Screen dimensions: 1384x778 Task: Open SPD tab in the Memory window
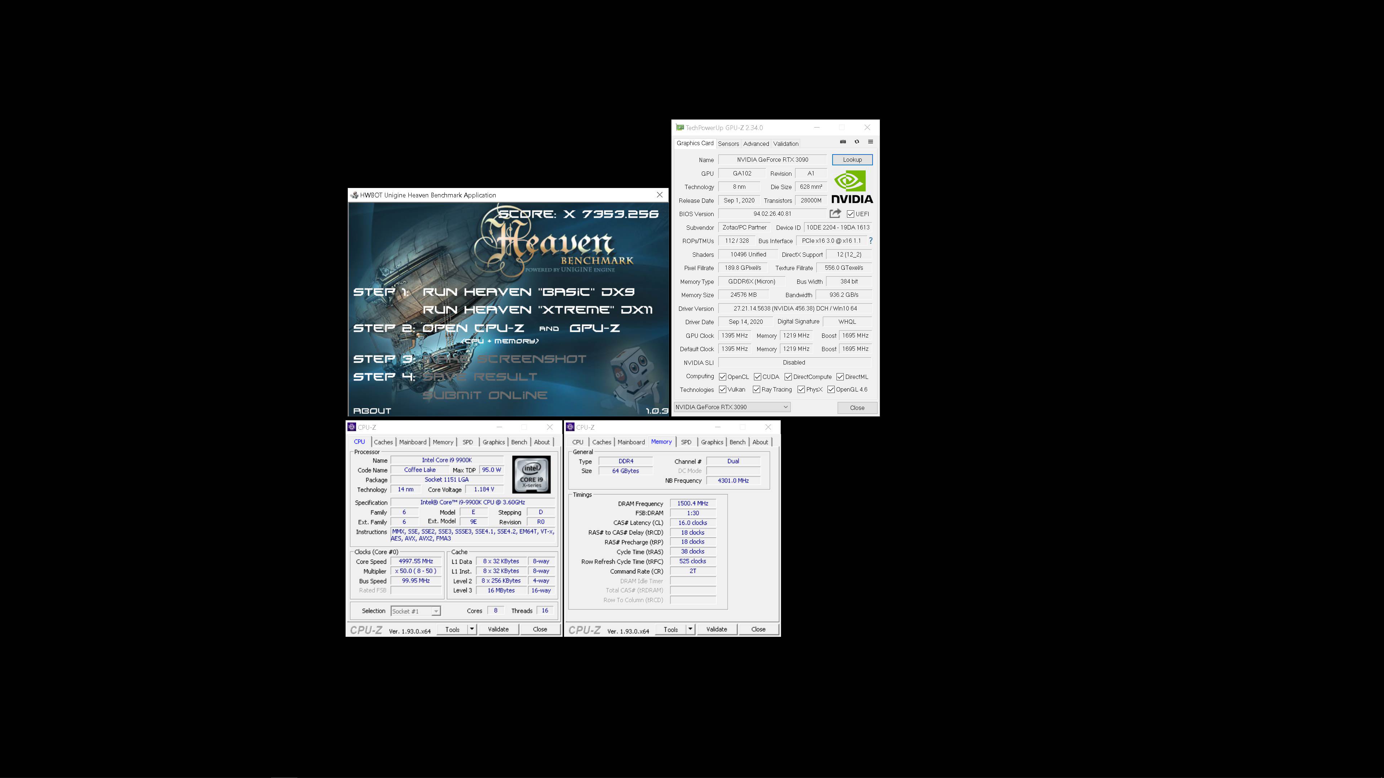tap(686, 442)
